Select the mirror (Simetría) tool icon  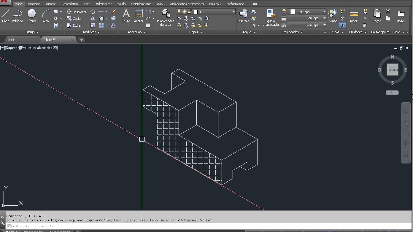click(93, 19)
